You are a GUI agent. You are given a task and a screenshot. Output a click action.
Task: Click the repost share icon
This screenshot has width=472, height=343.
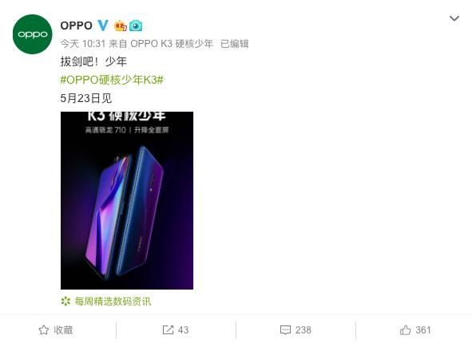tap(168, 330)
